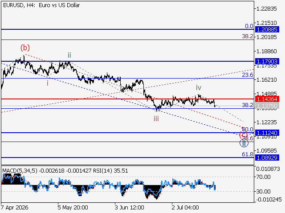Click the red (b) wave label

click(x=25, y=47)
